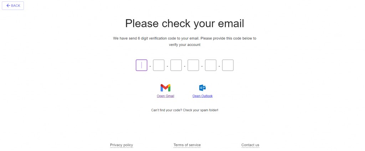View the Terms of service link

(187, 145)
